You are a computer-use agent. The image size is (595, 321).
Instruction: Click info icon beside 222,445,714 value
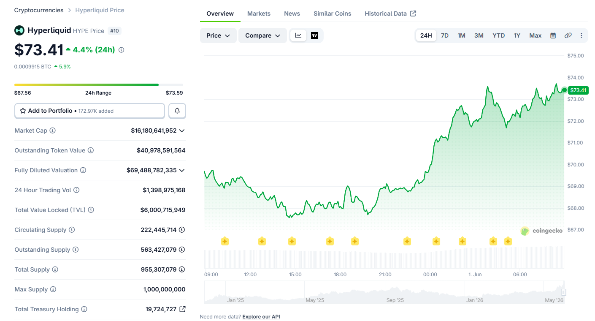click(182, 230)
